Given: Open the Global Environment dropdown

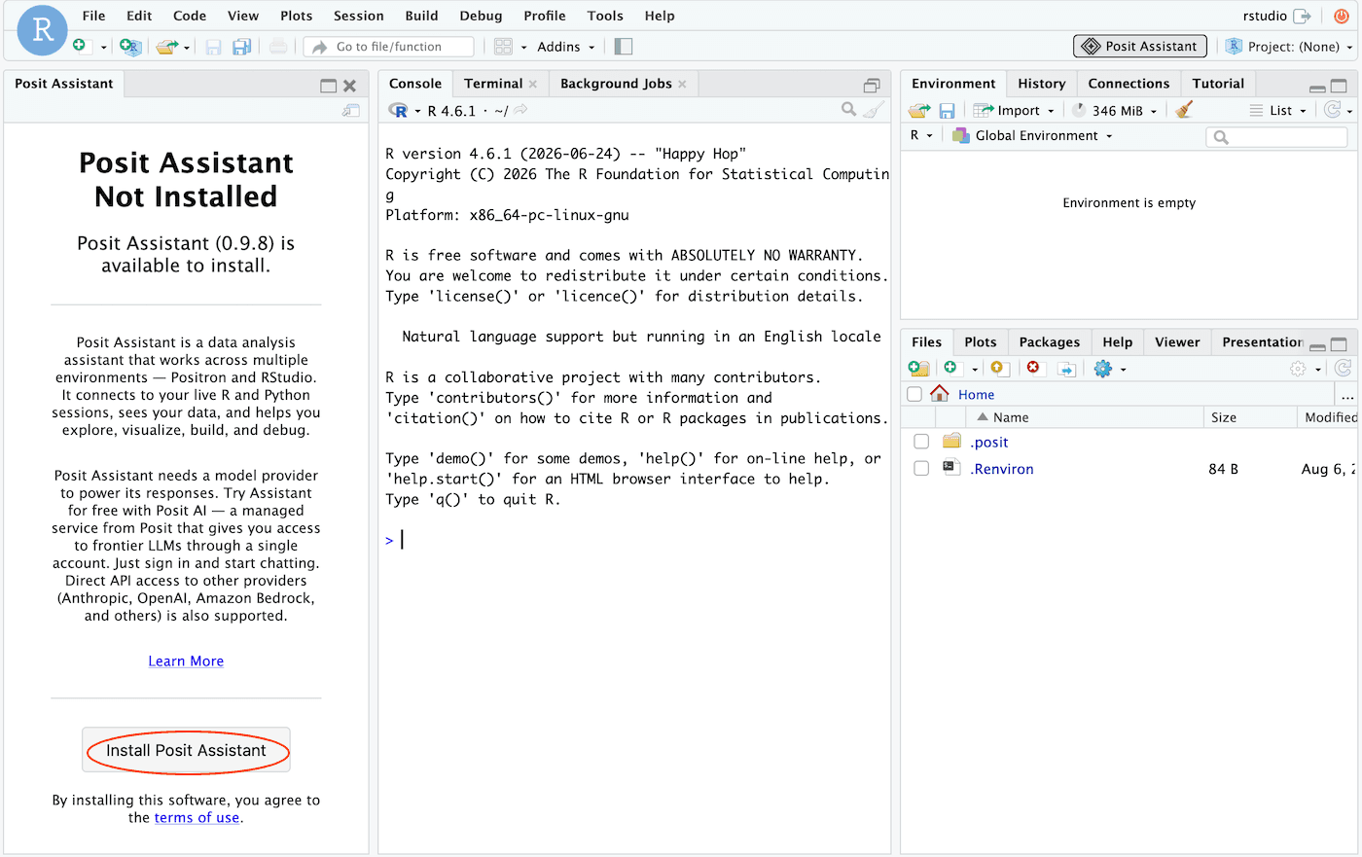Looking at the screenshot, I should click(1032, 135).
